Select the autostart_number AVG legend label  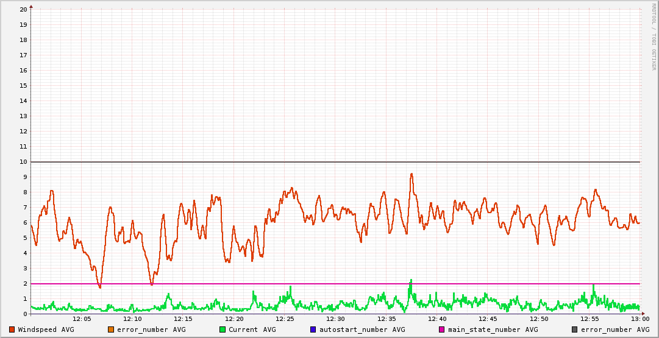coord(362,329)
